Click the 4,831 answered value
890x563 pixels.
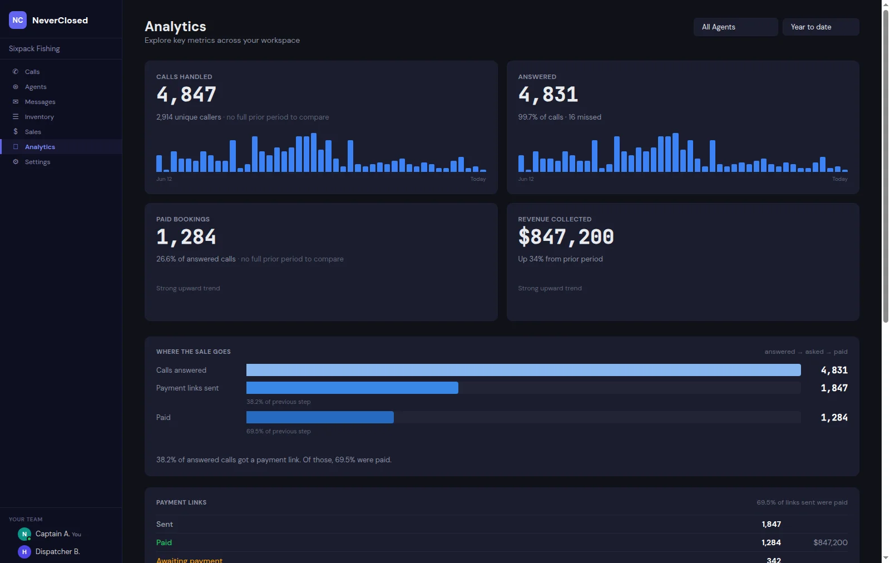pos(548,95)
